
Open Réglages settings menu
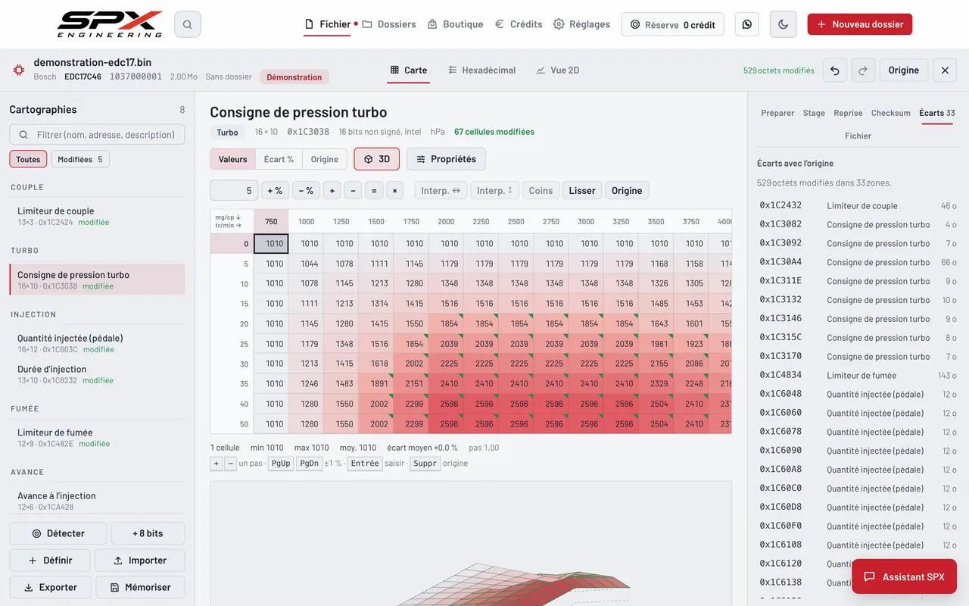(x=581, y=24)
